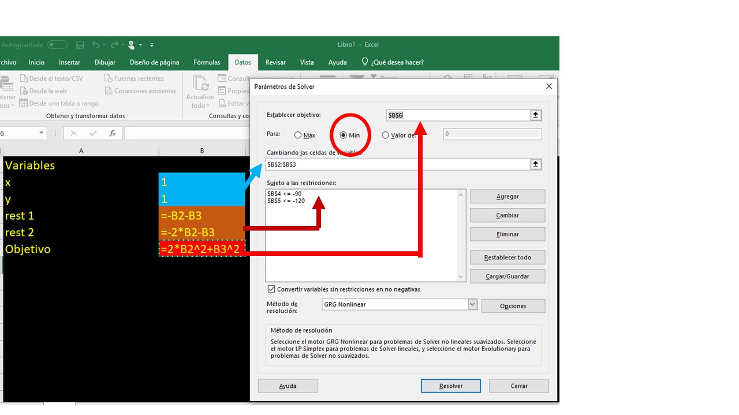Viewport: 739px width, 415px height.
Task: Click the touch/mouse mode hand icon
Action: pyautogui.click(x=132, y=45)
